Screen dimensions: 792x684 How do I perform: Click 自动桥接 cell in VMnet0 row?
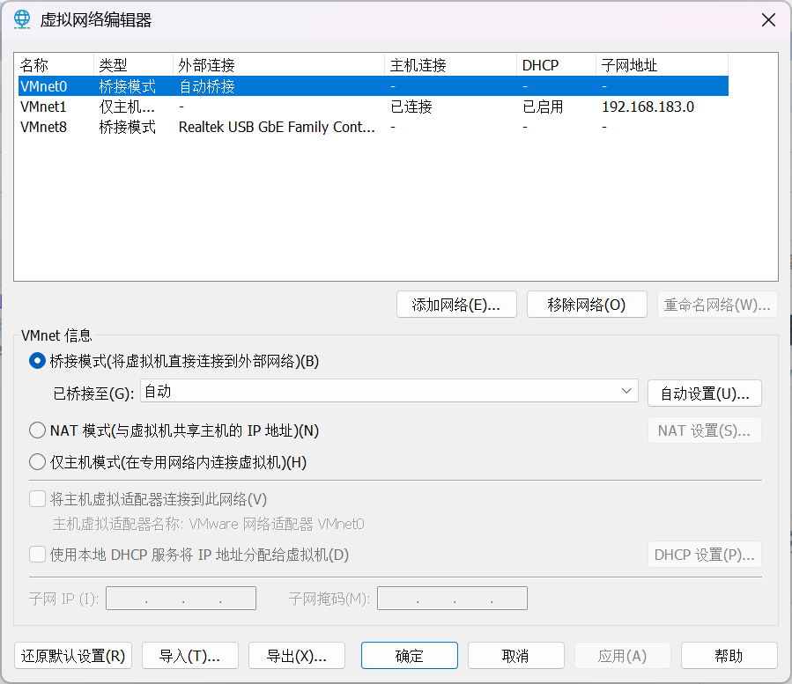pyautogui.click(x=207, y=86)
